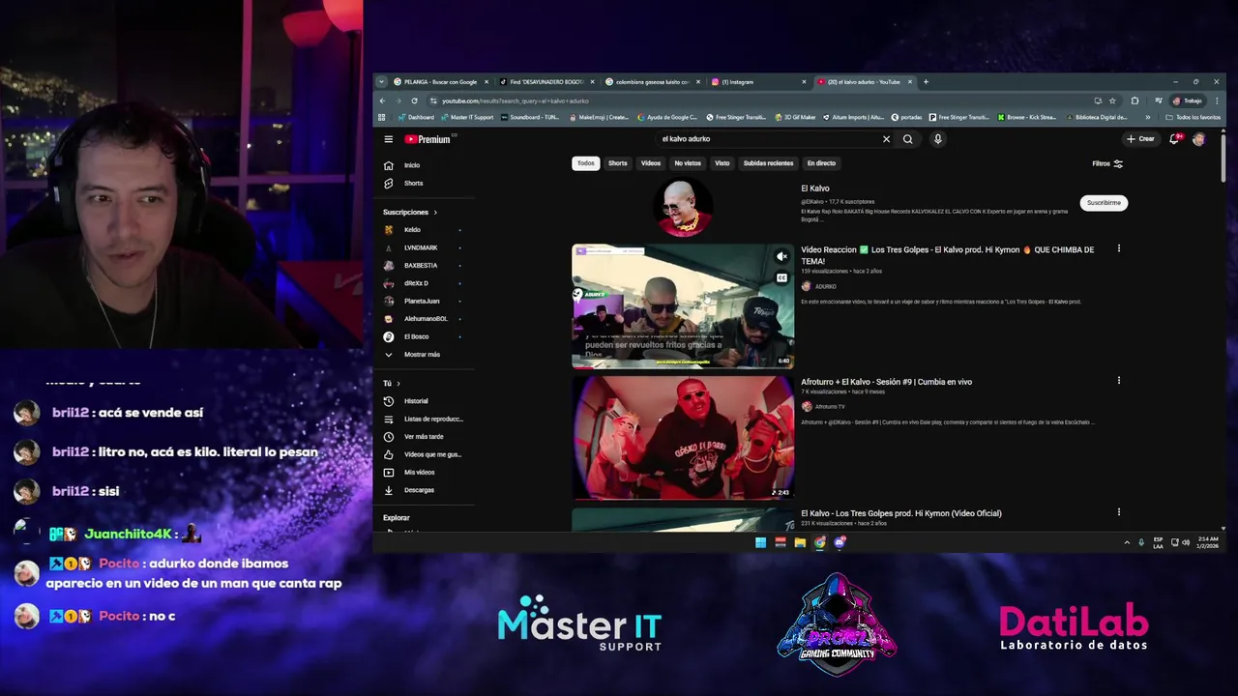The width and height of the screenshot is (1238, 696).
Task: Open Windows Start button on taskbar
Action: click(x=760, y=542)
